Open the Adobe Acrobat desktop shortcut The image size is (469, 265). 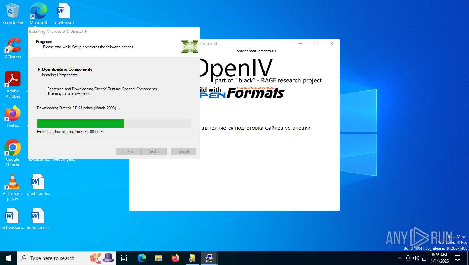coord(13,85)
